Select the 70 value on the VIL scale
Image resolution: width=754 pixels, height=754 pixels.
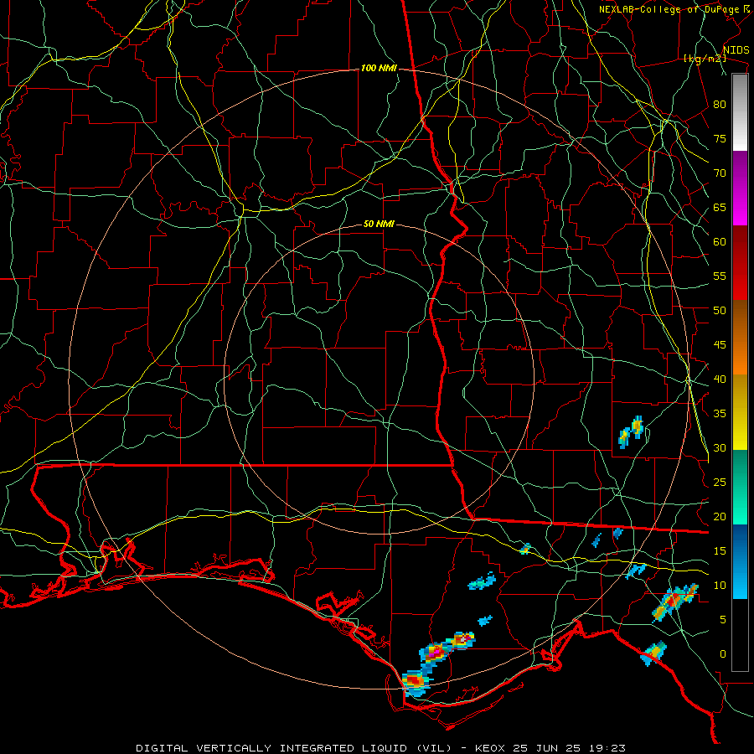(720, 173)
